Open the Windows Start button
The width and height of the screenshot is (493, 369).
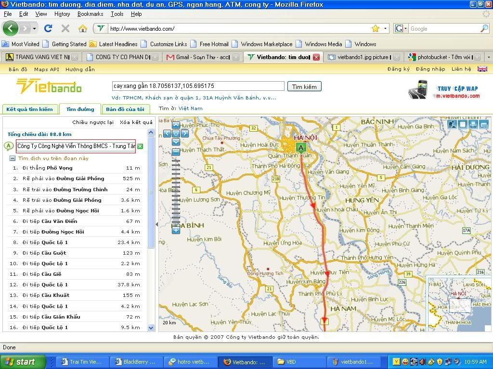click(23, 362)
